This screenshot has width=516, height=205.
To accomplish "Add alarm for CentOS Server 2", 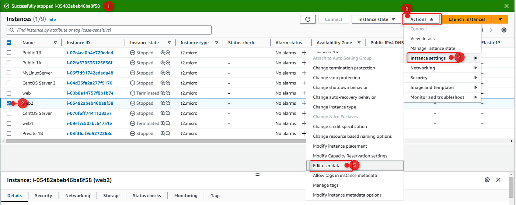I will coord(304,83).
